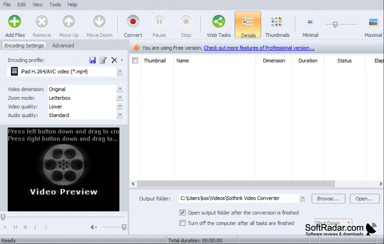Click the volume speaker icon

point(94,227)
